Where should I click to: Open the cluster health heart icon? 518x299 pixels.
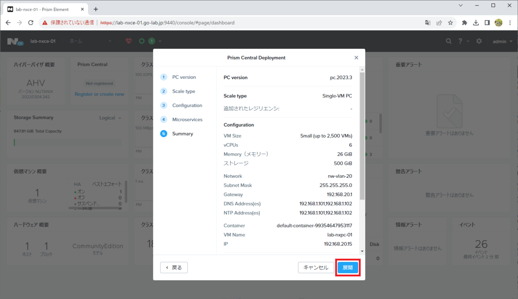click(129, 41)
